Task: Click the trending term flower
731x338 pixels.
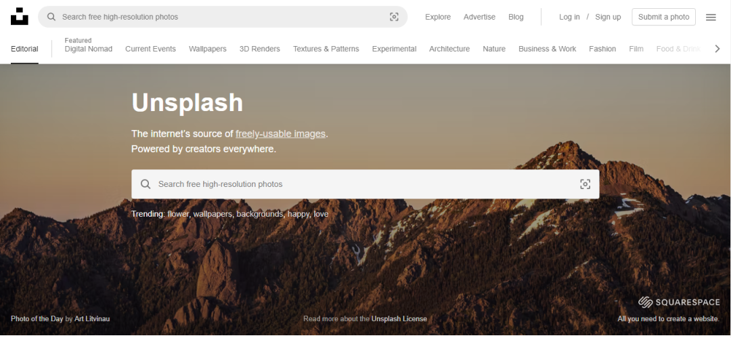Action: [178, 214]
